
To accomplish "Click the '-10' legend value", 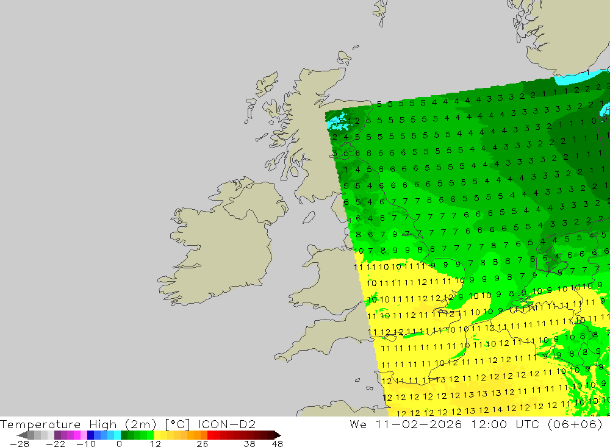I will [86, 443].
